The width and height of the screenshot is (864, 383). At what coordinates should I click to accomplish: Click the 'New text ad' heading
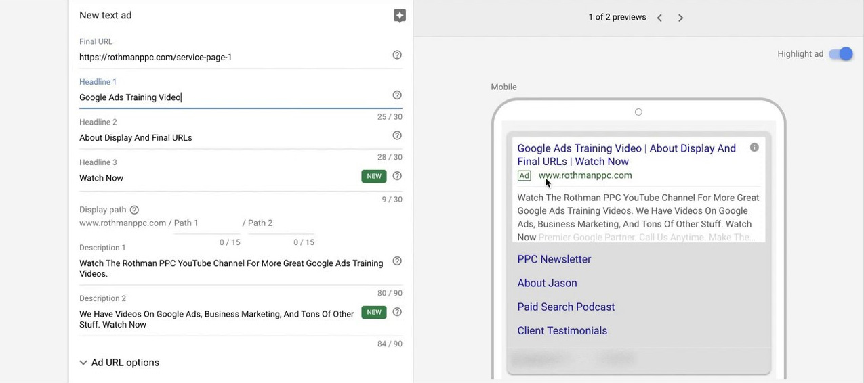pos(105,15)
